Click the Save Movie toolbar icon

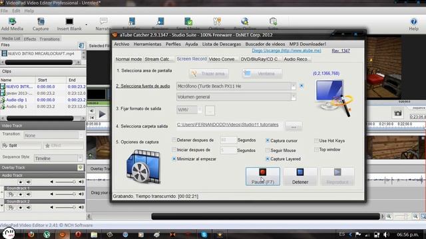(188, 22)
